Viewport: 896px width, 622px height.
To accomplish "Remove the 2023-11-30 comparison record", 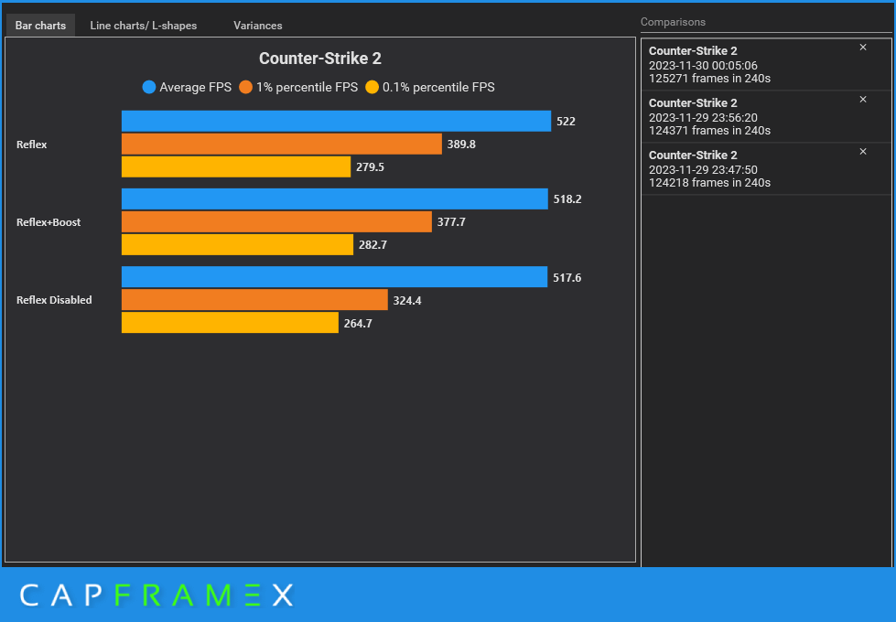I will click(862, 48).
